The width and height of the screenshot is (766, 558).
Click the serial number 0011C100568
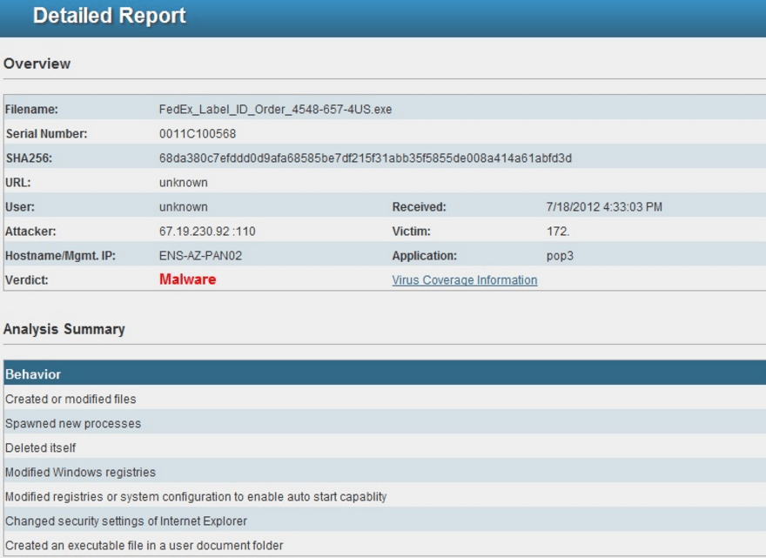(198, 134)
